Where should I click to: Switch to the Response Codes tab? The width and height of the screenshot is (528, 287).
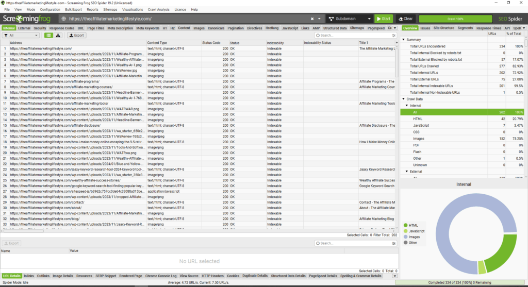[62, 28]
